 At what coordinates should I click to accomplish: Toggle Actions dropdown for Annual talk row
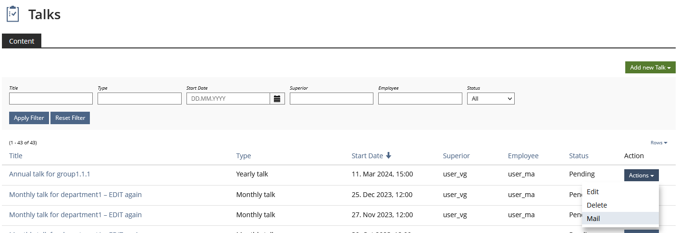(641, 175)
